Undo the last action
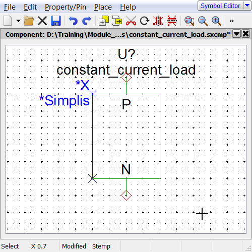The height and width of the screenshot is (252, 252). 73,21
